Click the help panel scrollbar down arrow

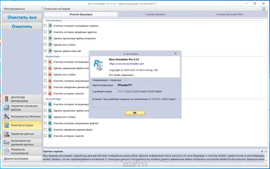point(266,161)
